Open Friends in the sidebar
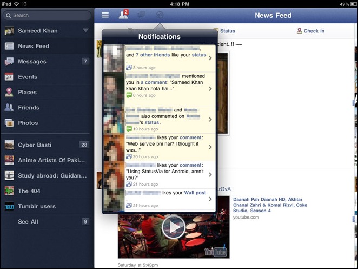Image resolution: width=358 pixels, height=269 pixels. pyautogui.click(x=47, y=107)
